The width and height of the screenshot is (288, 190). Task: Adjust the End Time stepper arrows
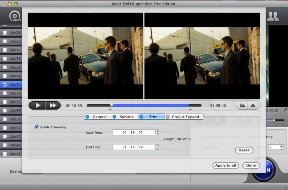pos(157,147)
